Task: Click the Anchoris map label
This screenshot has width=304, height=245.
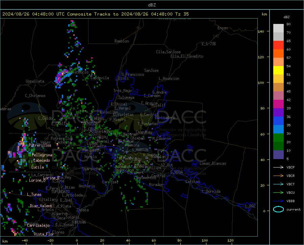Action: [x=87, y=186]
